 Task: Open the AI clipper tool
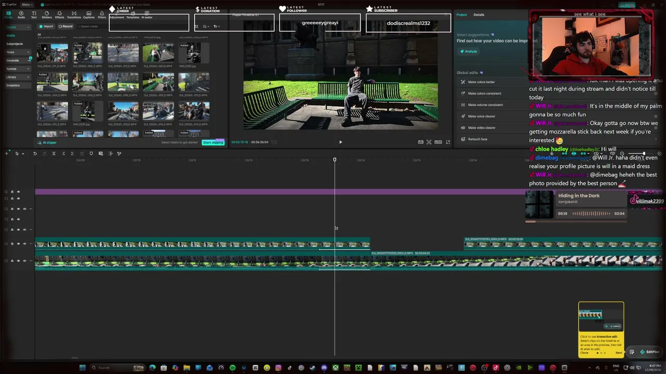tap(47, 142)
